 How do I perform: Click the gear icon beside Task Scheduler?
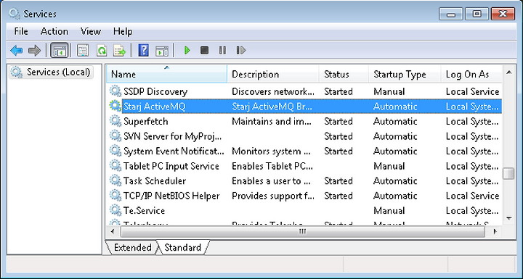coord(115,180)
